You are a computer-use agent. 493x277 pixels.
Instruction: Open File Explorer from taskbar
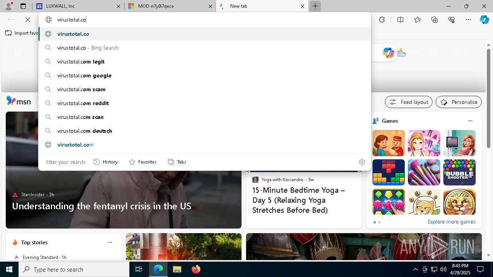[x=177, y=269]
